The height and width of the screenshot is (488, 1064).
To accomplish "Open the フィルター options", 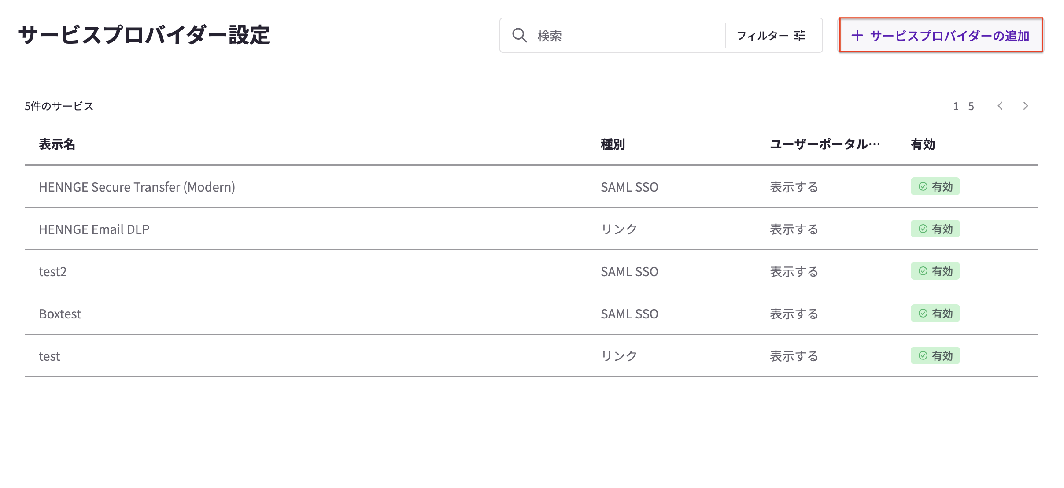I will coord(771,35).
